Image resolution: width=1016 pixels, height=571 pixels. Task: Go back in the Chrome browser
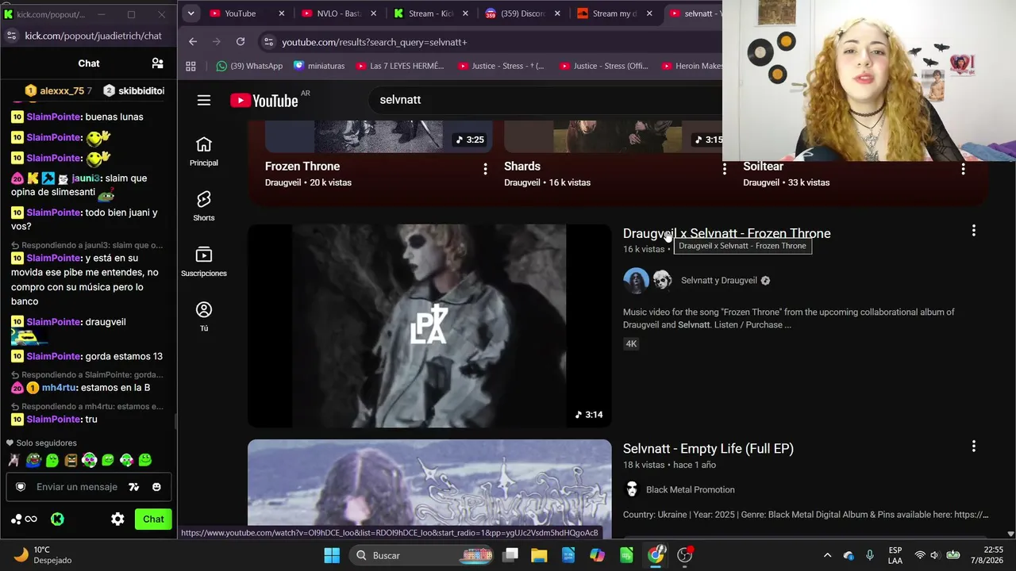click(193, 41)
